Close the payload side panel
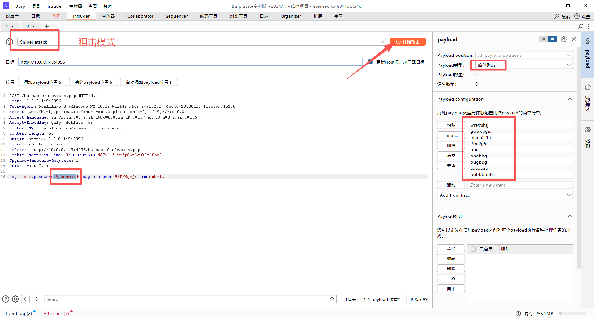 click(574, 39)
